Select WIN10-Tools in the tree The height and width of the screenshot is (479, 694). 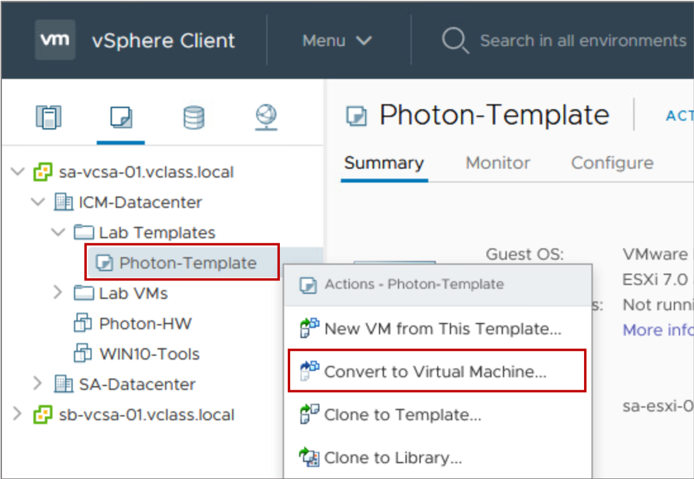pos(149,354)
